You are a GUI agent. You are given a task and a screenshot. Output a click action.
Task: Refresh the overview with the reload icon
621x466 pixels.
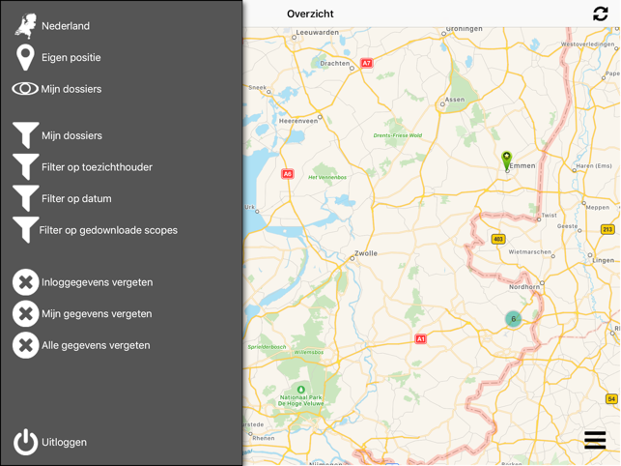[x=601, y=14]
